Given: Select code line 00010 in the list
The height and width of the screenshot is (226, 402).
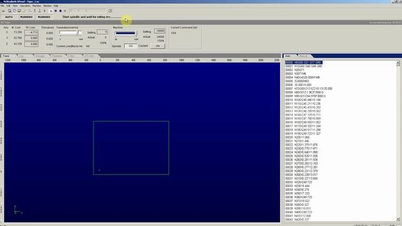Looking at the screenshot, I should point(303,100).
